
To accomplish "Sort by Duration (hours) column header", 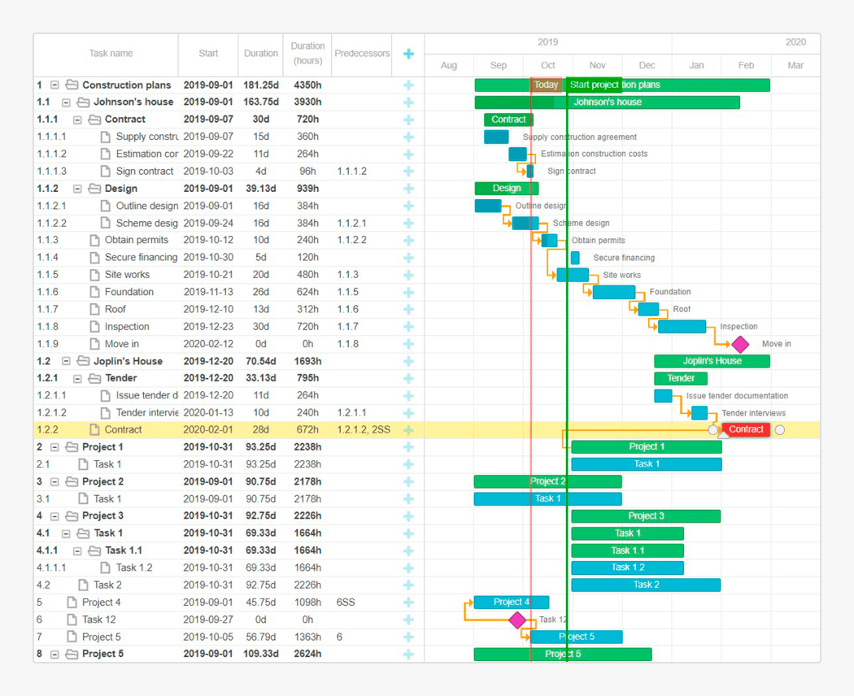I will click(x=307, y=54).
